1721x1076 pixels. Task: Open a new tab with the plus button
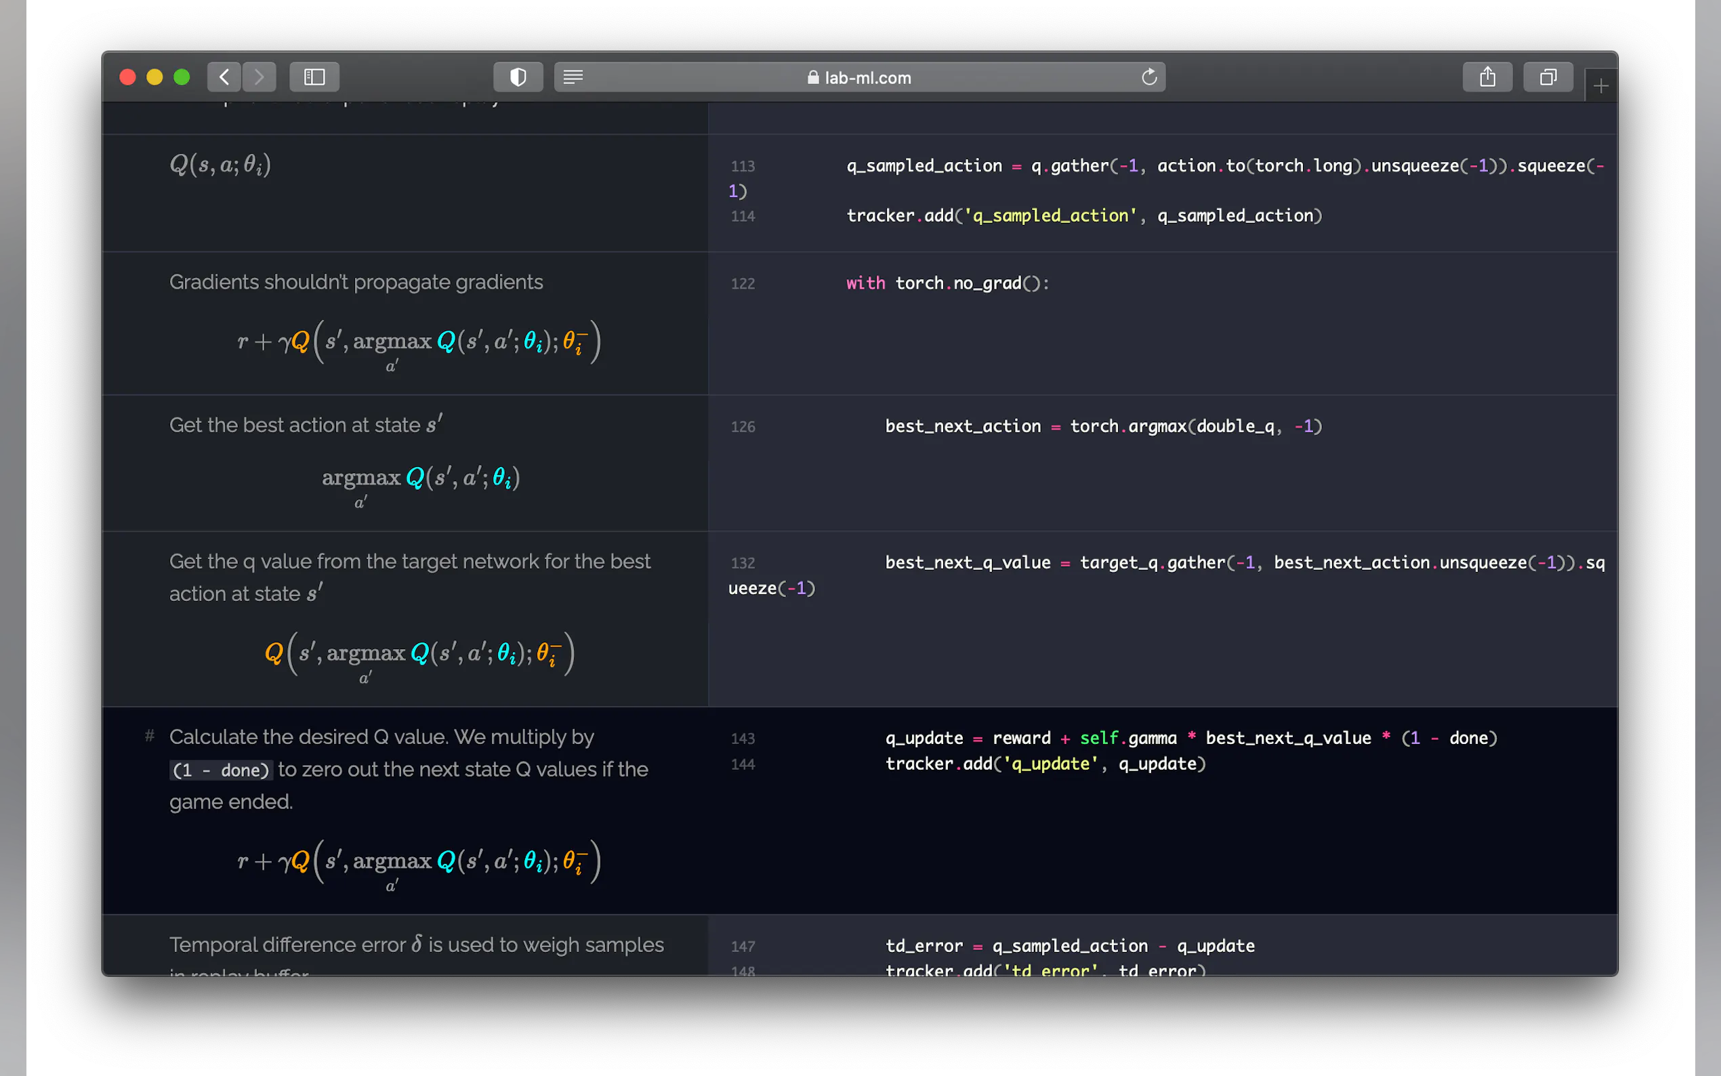[1600, 86]
